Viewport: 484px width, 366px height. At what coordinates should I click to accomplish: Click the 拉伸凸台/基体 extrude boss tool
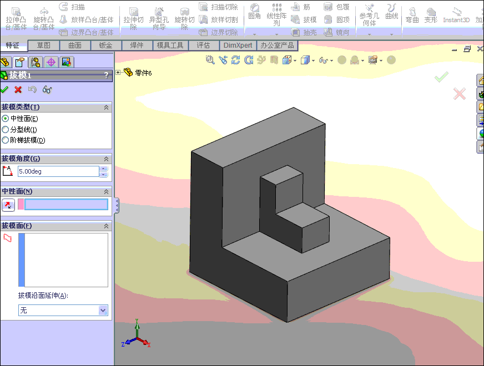tap(16, 18)
